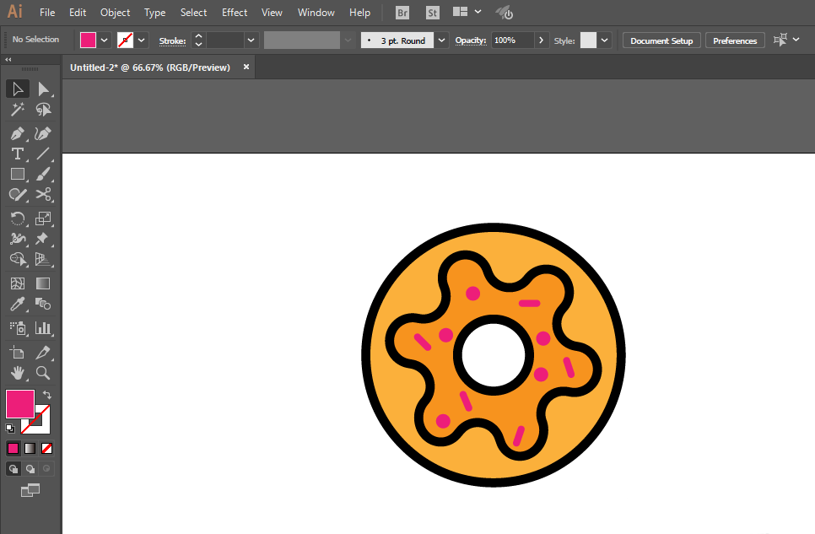Select the Hand tool
Image resolution: width=815 pixels, height=534 pixels.
[x=17, y=372]
